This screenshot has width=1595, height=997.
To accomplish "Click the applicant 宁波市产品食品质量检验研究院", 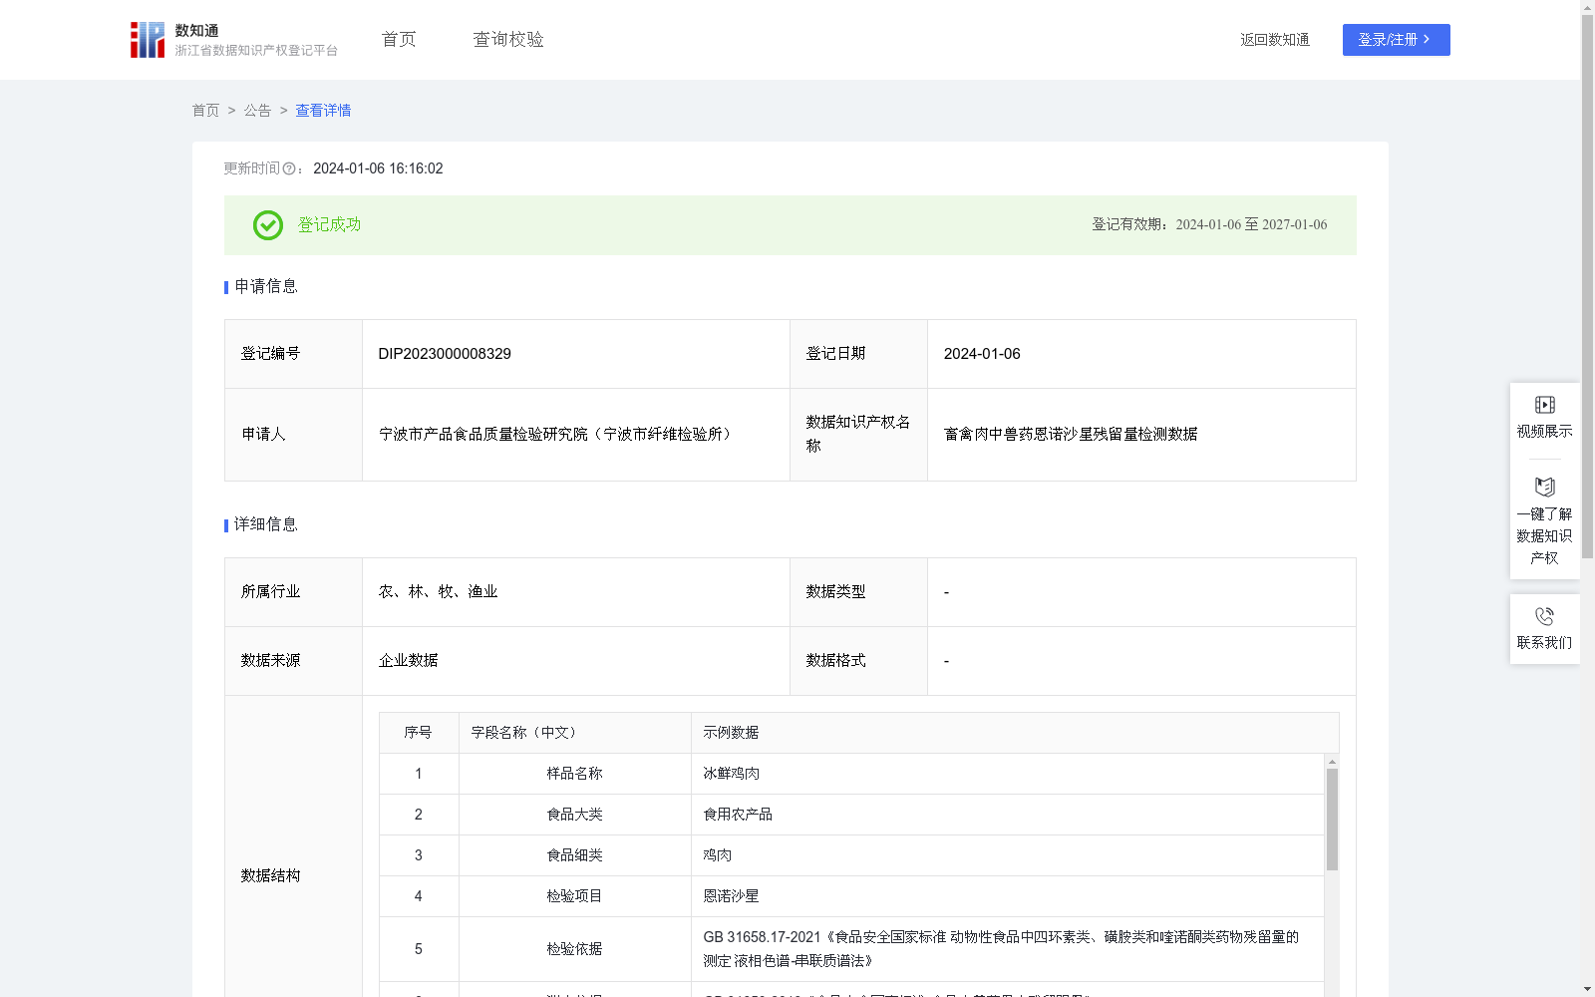I will coord(557,435).
